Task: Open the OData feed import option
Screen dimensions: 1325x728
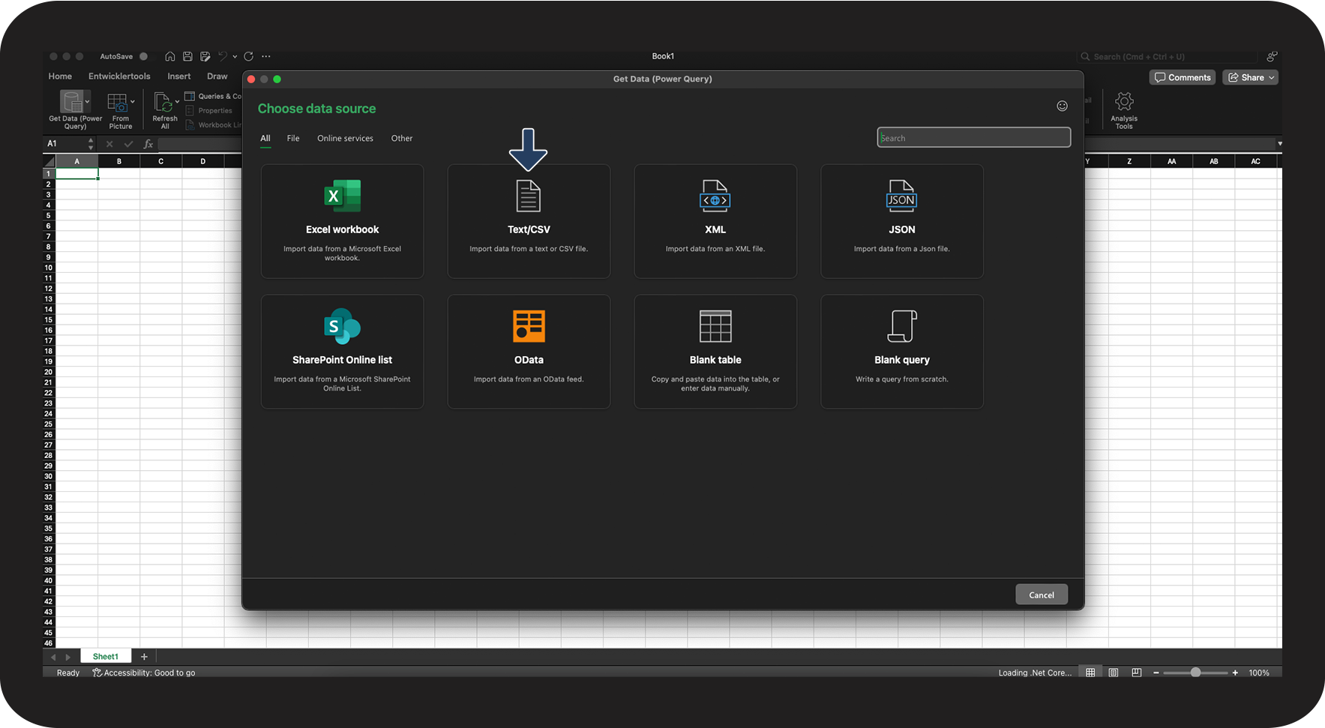Action: coord(529,352)
